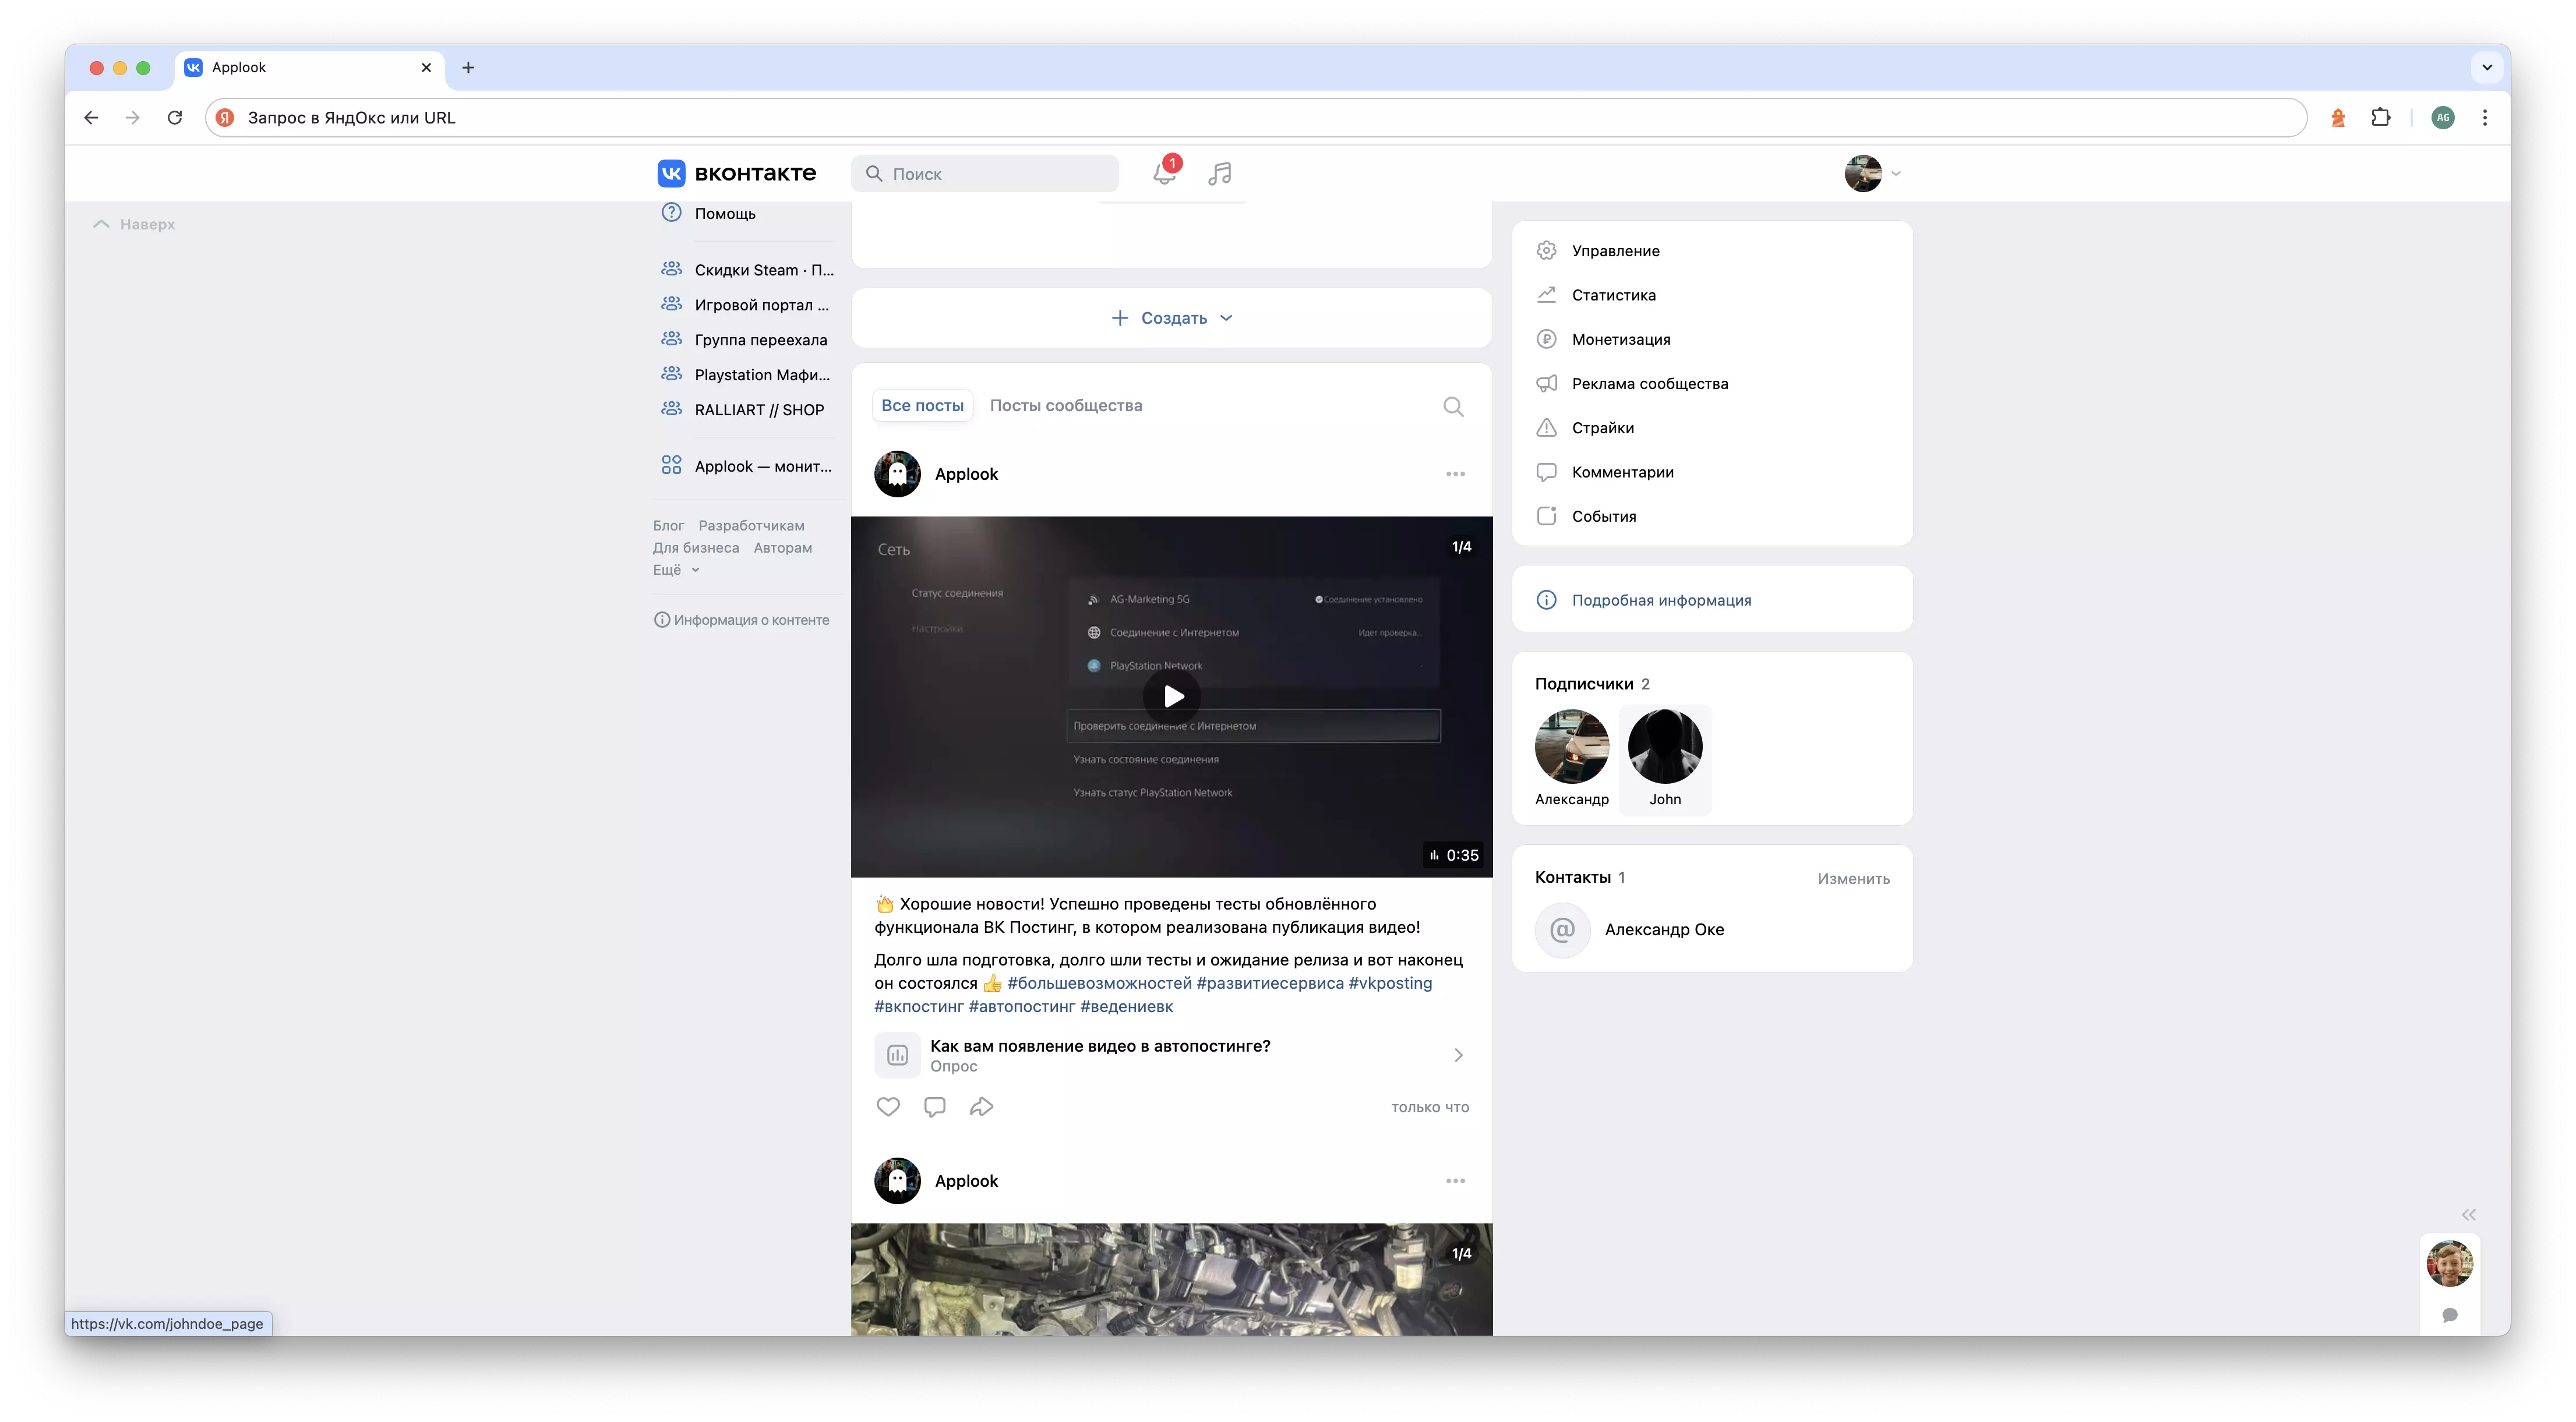2576x1422 pixels.
Task: Open Playstation Мафи... community in sidebar
Action: coord(747,375)
